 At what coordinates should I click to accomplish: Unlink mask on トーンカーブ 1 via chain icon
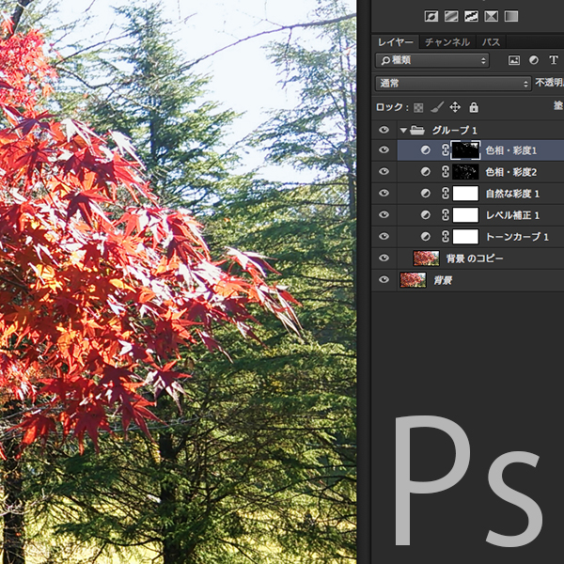click(446, 237)
